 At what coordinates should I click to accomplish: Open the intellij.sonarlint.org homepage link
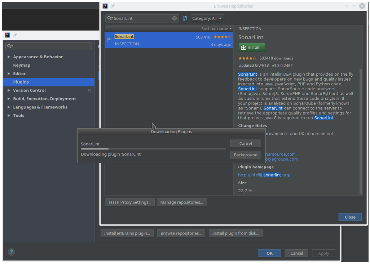264,175
